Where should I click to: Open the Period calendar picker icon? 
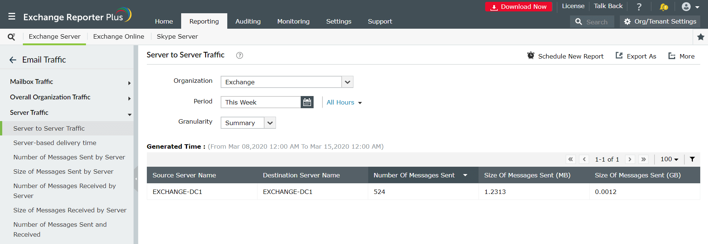(307, 102)
